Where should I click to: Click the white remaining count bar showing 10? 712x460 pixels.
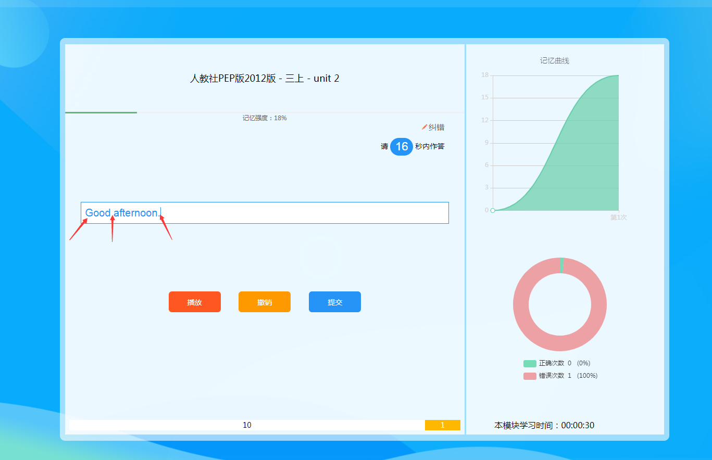click(247, 425)
